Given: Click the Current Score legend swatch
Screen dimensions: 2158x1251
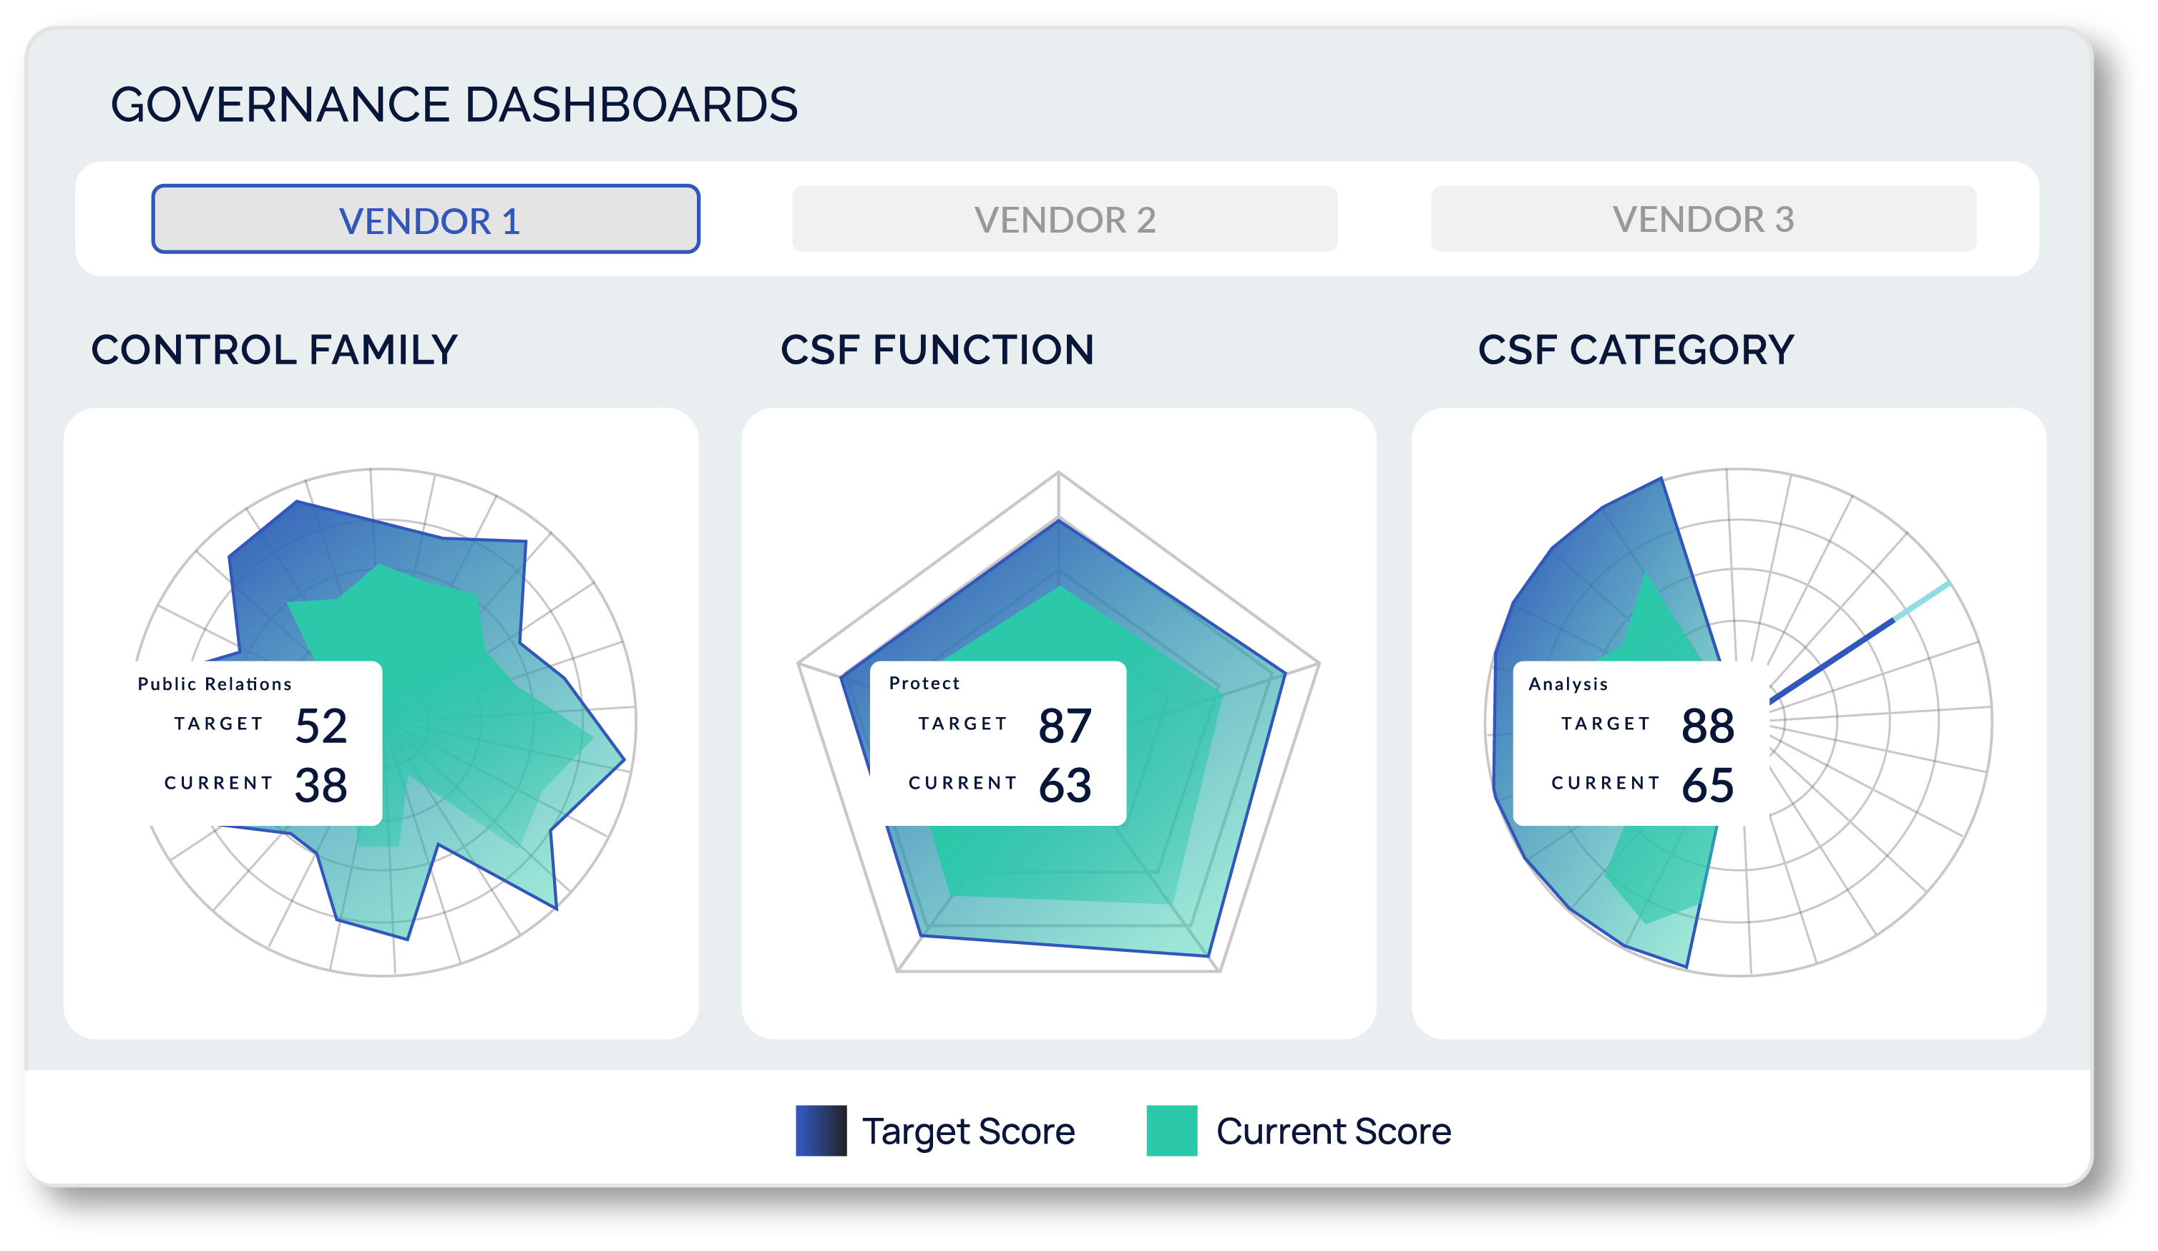Looking at the screenshot, I should pos(1171,1130).
